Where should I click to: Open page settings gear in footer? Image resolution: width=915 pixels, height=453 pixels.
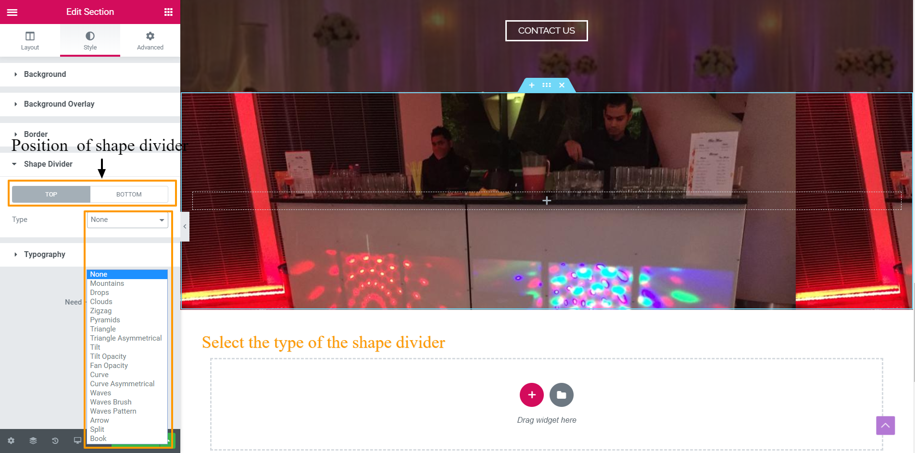tap(11, 441)
